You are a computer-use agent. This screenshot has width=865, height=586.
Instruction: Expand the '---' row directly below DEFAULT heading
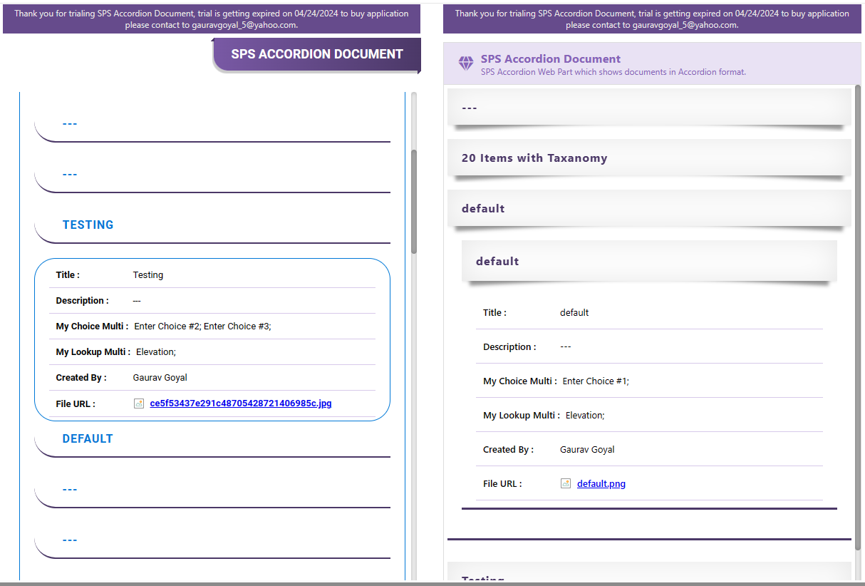tap(212, 490)
